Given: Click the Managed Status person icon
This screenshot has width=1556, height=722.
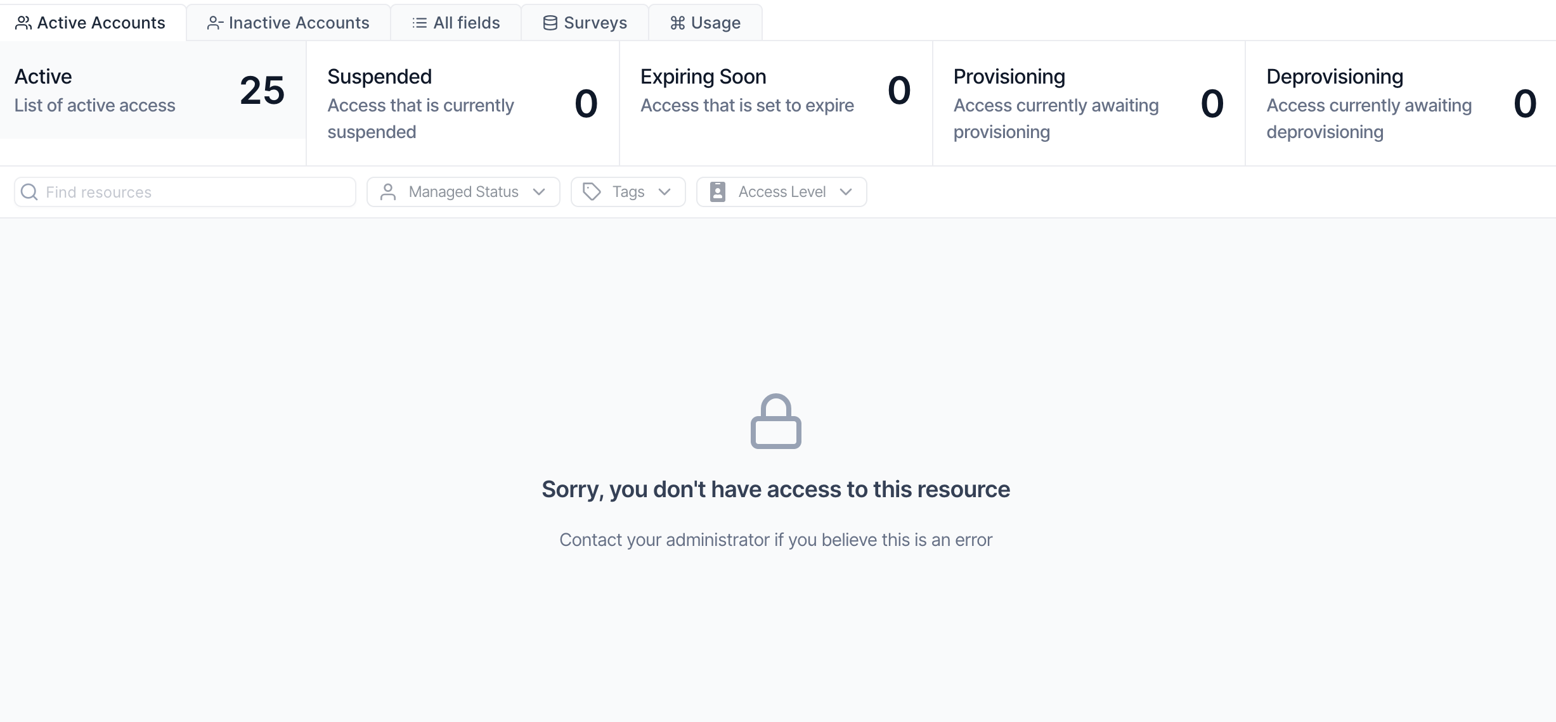Looking at the screenshot, I should tap(388, 192).
